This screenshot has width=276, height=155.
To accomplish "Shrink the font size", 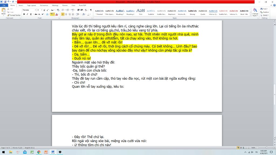I will [x=47, y=10].
